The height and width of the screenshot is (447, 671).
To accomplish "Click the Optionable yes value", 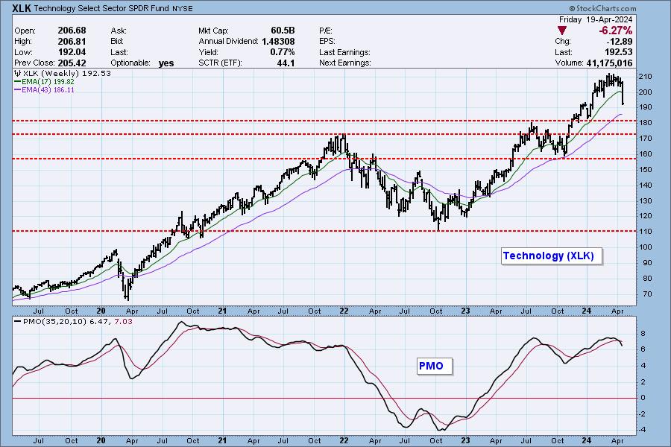I will pos(166,63).
